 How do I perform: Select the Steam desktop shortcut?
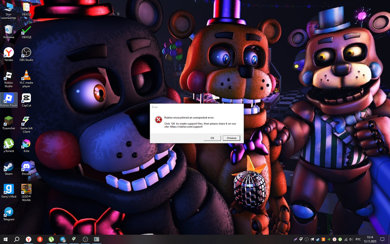coord(9,169)
